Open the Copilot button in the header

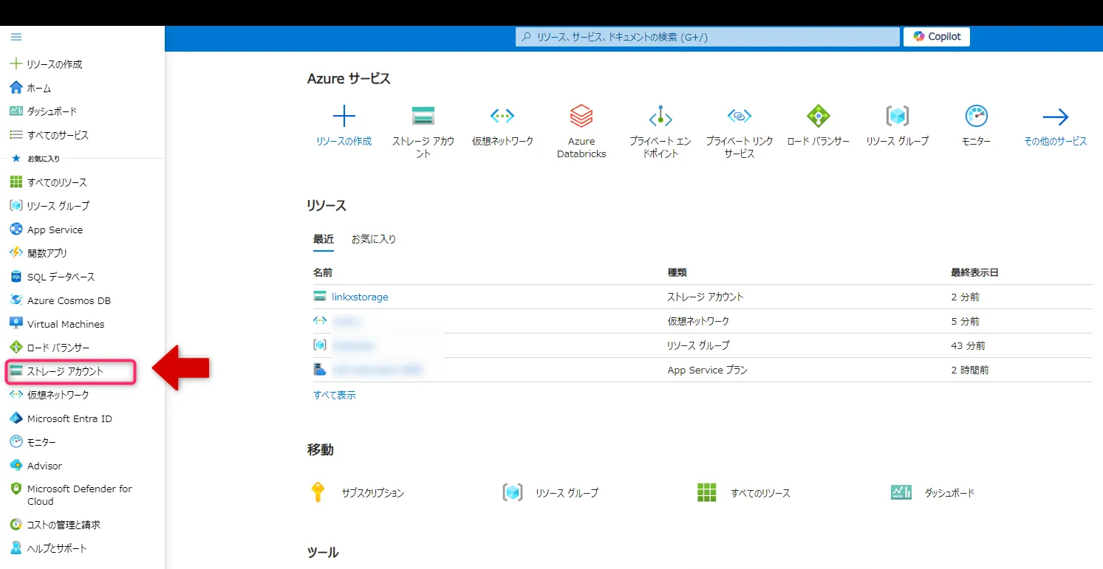coord(937,37)
